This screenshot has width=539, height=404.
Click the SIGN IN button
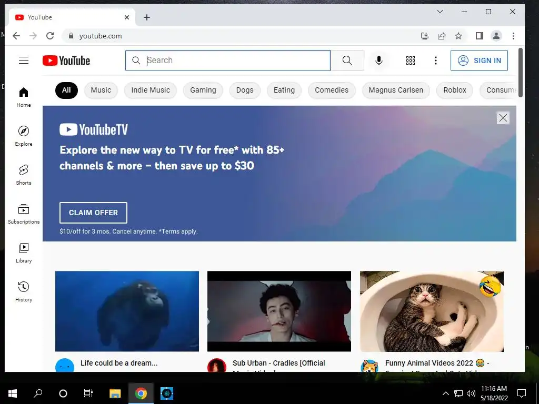click(479, 60)
